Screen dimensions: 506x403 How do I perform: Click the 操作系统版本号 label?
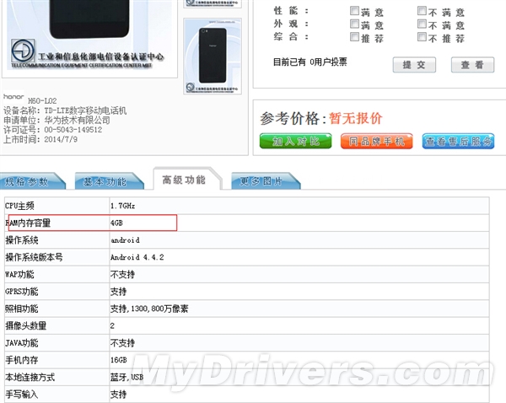[34, 257]
